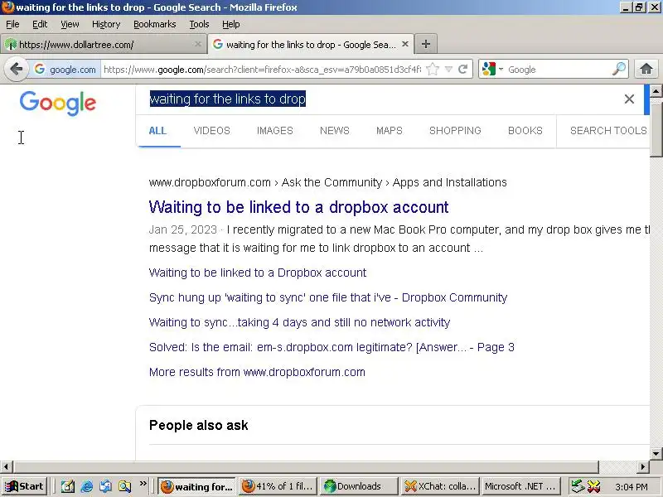Screen dimensions: 663x497
Task: Click the vertical scrollbar up arrow
Action: click(x=656, y=90)
